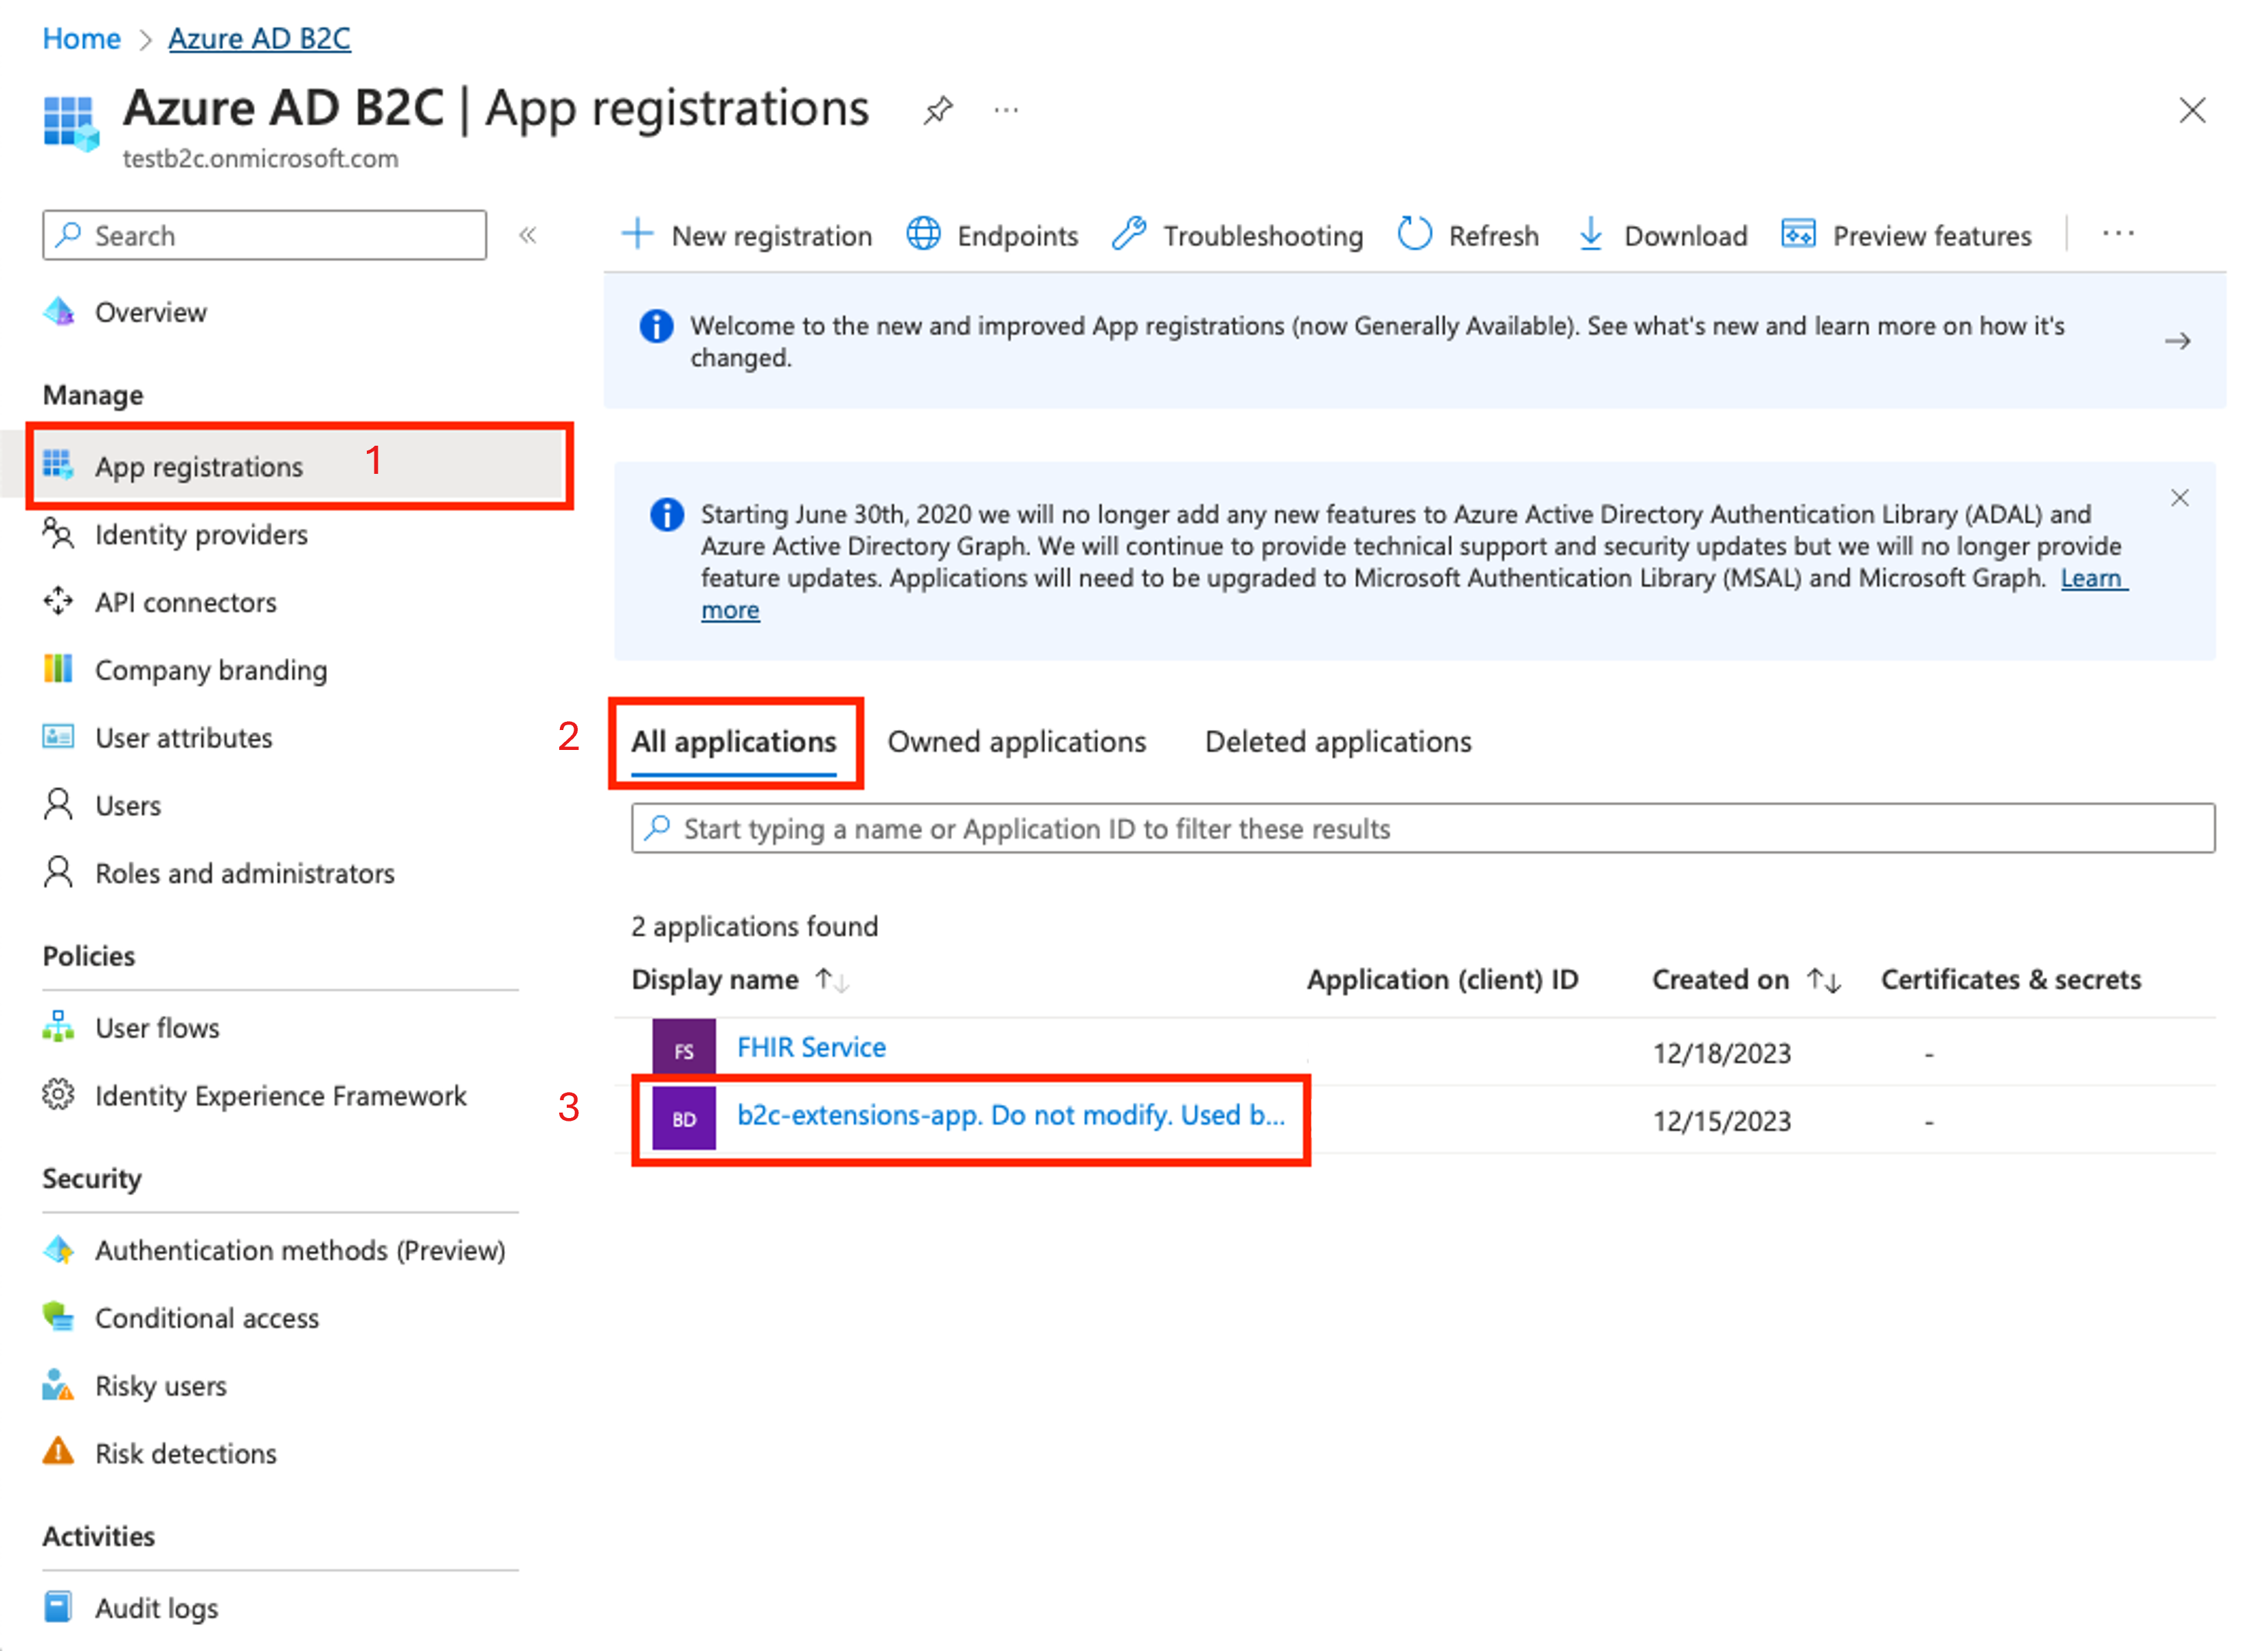The image size is (2267, 1651).
Task: Click New registration plus icon
Action: (x=637, y=235)
